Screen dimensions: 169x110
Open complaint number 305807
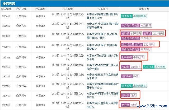[6, 36]
